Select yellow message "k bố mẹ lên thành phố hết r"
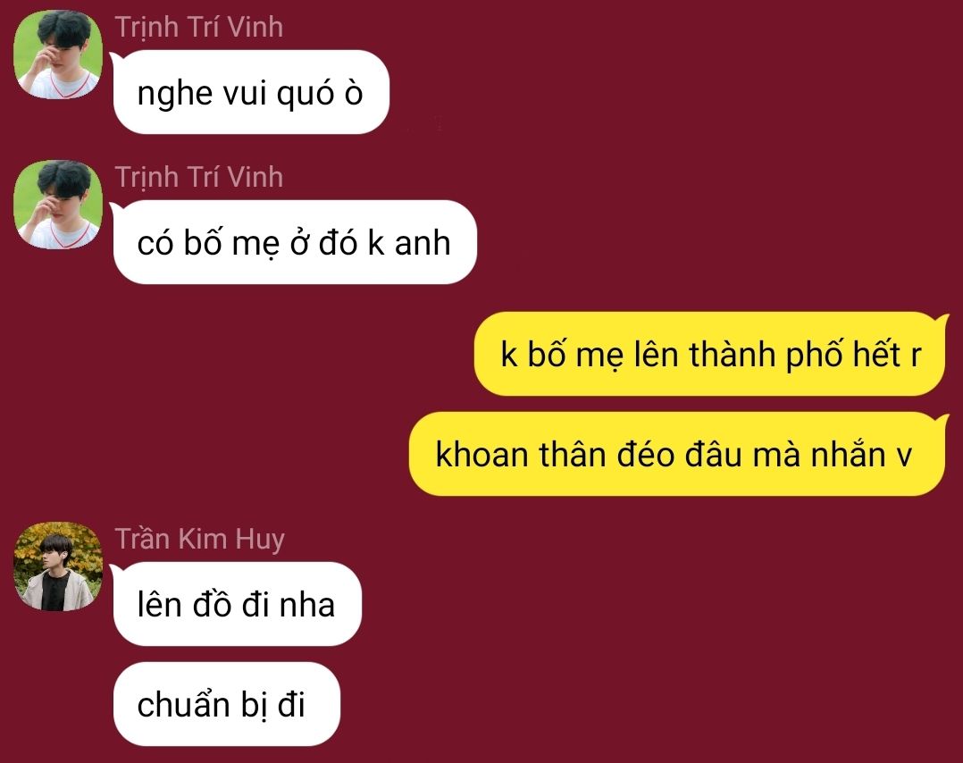Screen dimensions: 963x763 click(710, 354)
